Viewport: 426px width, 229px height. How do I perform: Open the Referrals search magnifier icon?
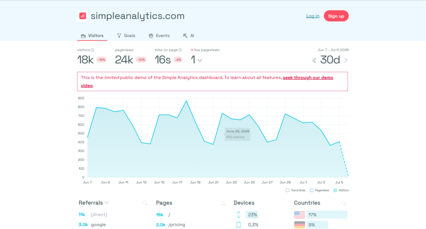[145, 203]
